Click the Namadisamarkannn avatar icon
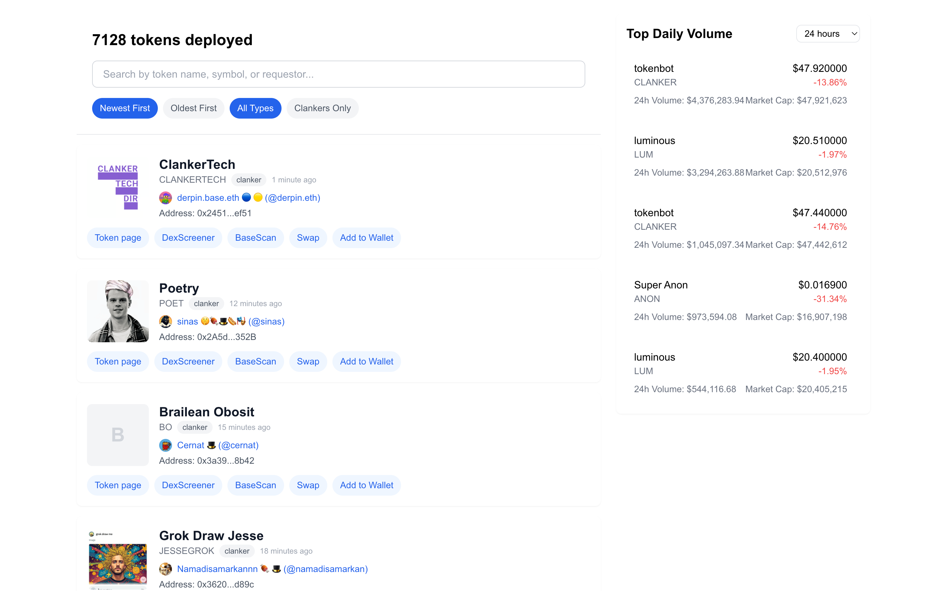The width and height of the screenshot is (947, 591). tap(165, 569)
